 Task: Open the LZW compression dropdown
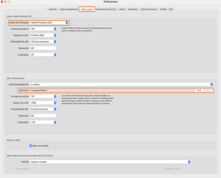43,122
